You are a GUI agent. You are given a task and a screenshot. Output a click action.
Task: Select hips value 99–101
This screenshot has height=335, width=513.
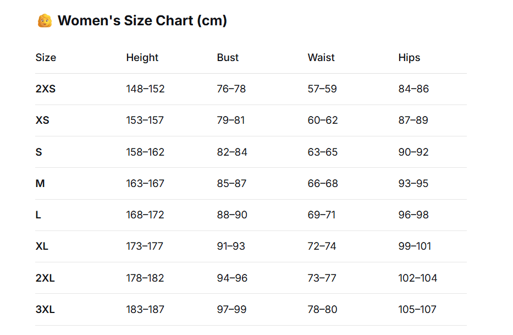click(x=415, y=246)
